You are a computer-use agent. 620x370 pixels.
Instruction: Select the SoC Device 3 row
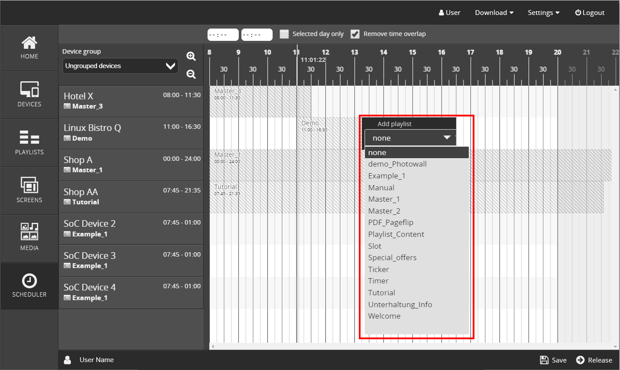tap(131, 261)
